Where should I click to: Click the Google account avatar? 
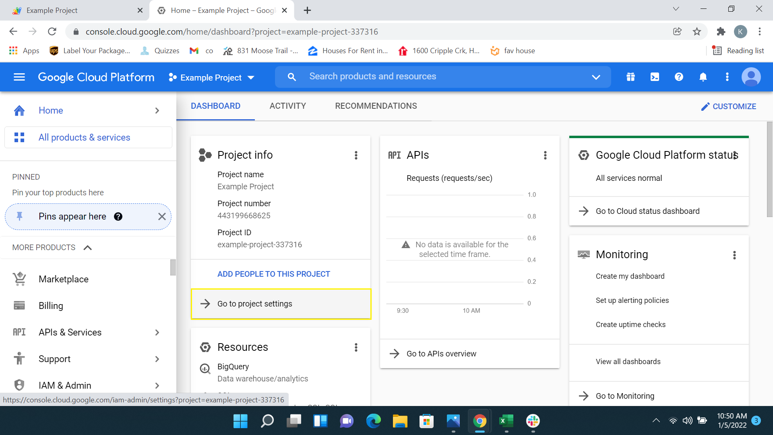[x=751, y=77]
